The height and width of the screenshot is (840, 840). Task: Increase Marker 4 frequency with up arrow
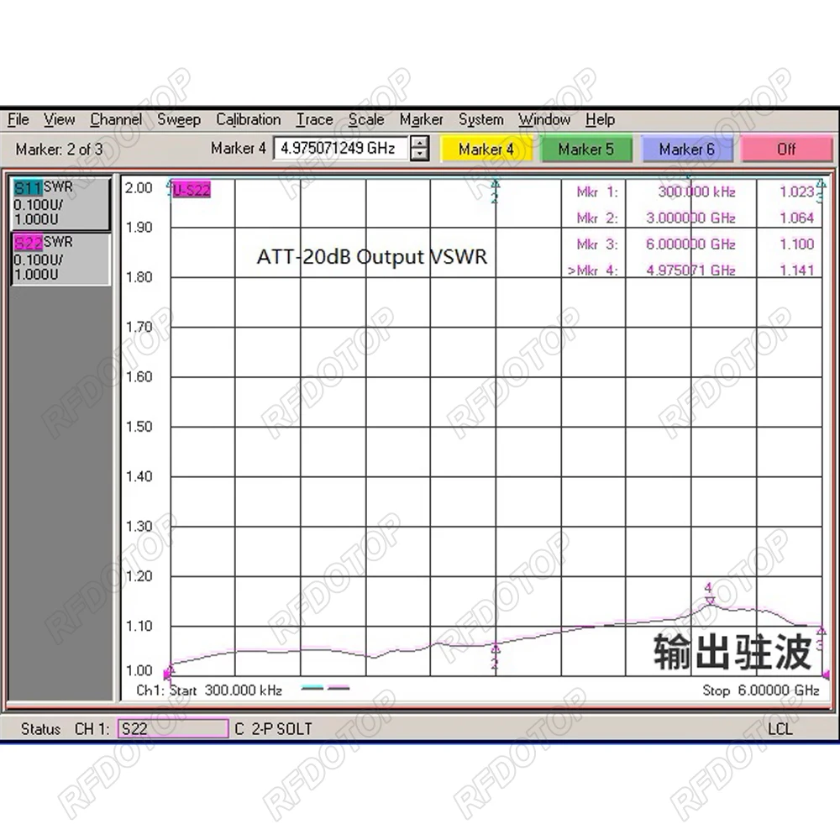pyautogui.click(x=420, y=143)
